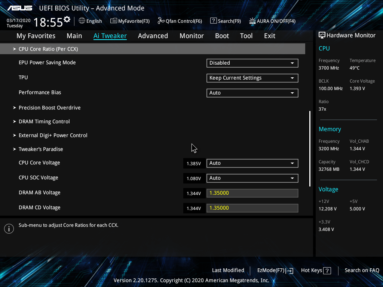Viewport: 383px width, 287px height.
Task: Click the Voltage section heading
Action: pyautogui.click(x=328, y=189)
